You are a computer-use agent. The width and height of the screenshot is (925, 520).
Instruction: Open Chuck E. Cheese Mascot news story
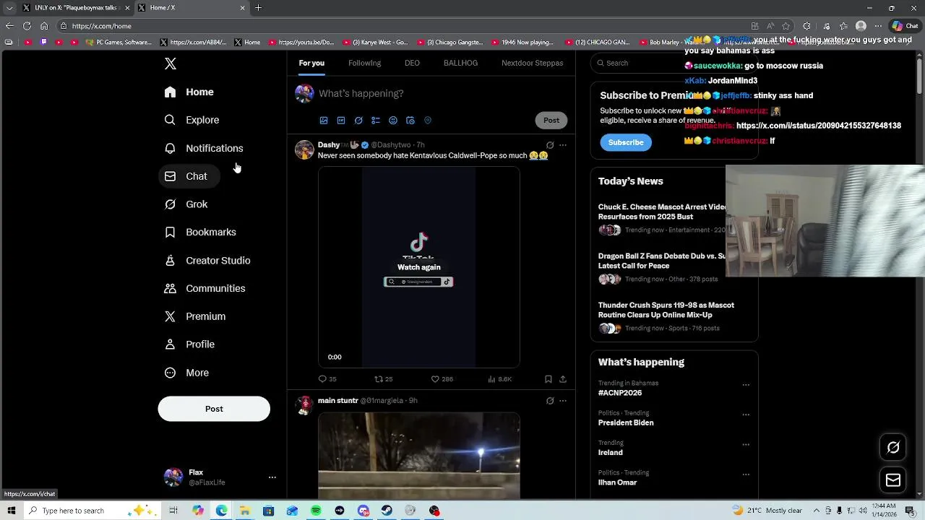663,212
